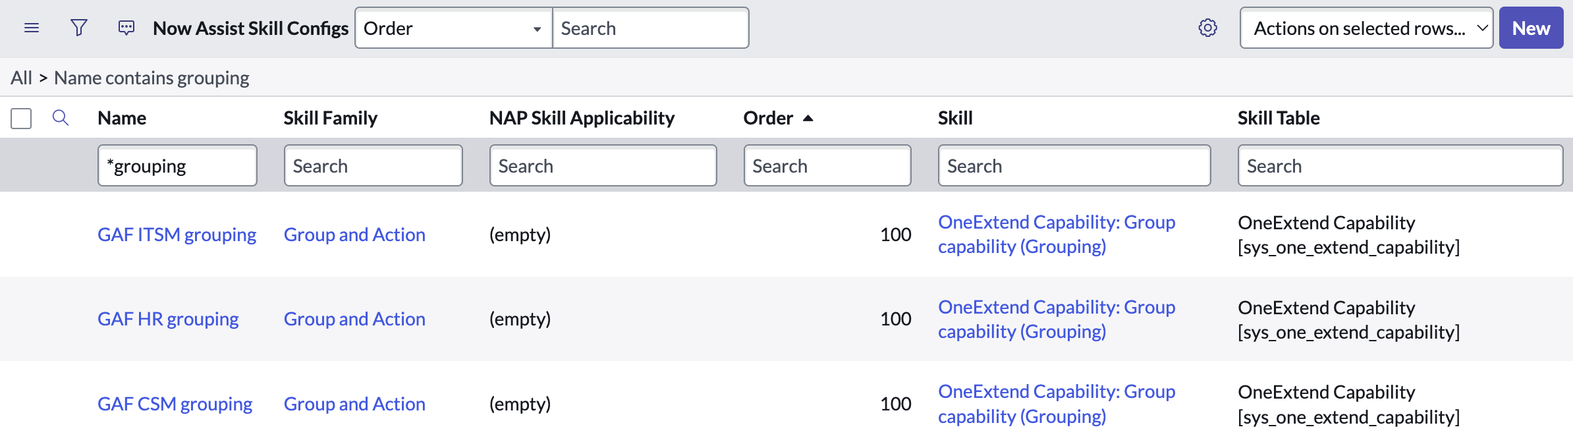Click the Order value 100 in ITSM row
The image size is (1573, 448).
[896, 235]
